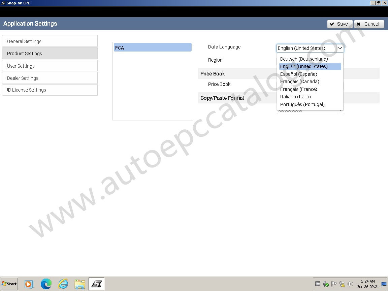Choose Deutsch (Deutschland) language option
Image resolution: width=388 pixels, height=291 pixels.
coord(310,59)
